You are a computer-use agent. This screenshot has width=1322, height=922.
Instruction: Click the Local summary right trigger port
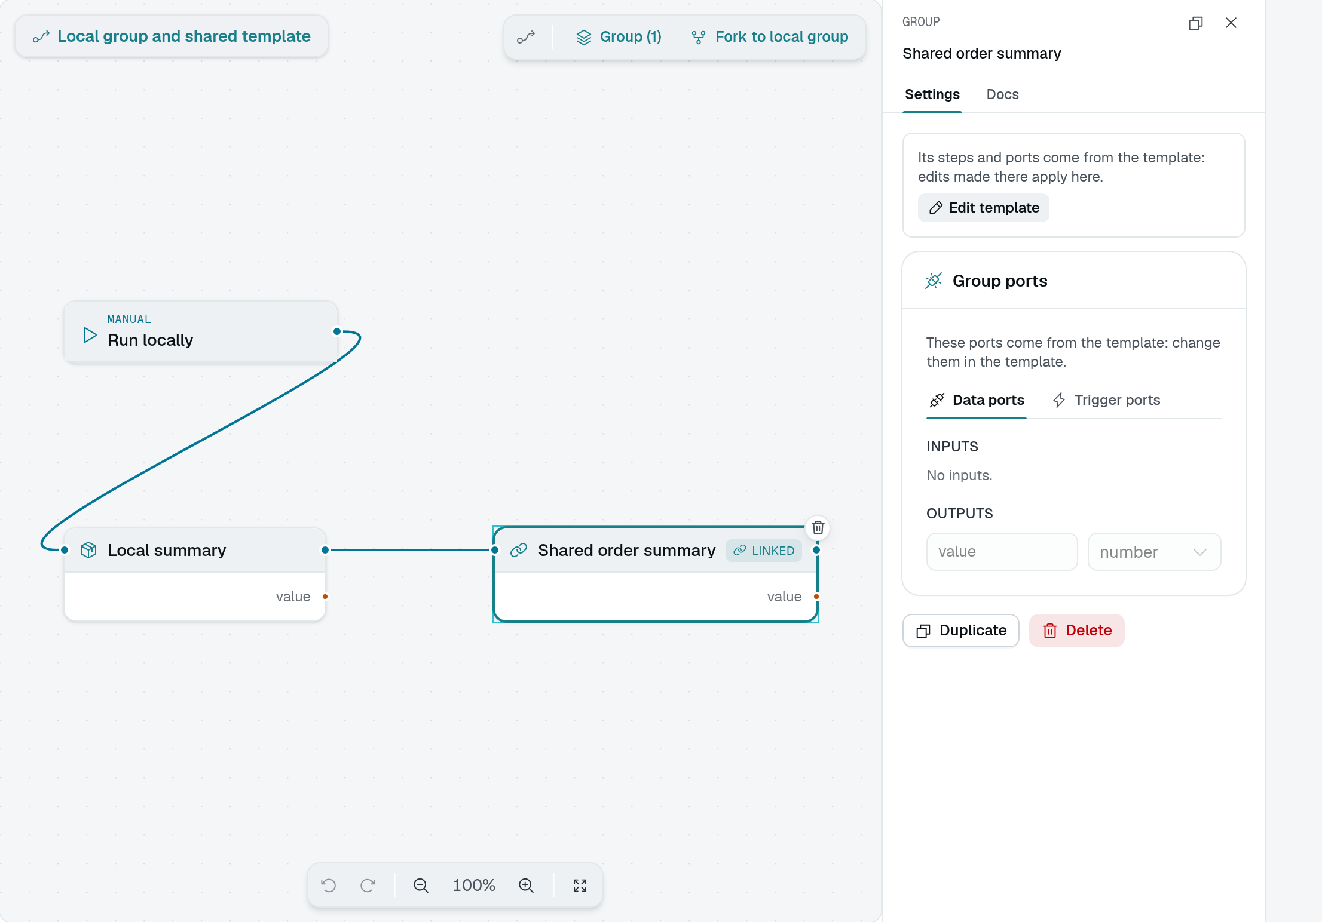point(325,550)
